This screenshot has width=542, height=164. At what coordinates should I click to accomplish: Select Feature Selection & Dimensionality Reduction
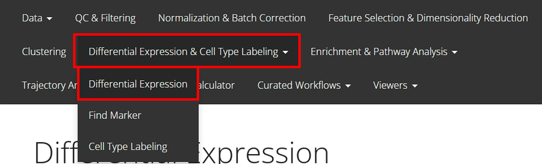point(428,18)
